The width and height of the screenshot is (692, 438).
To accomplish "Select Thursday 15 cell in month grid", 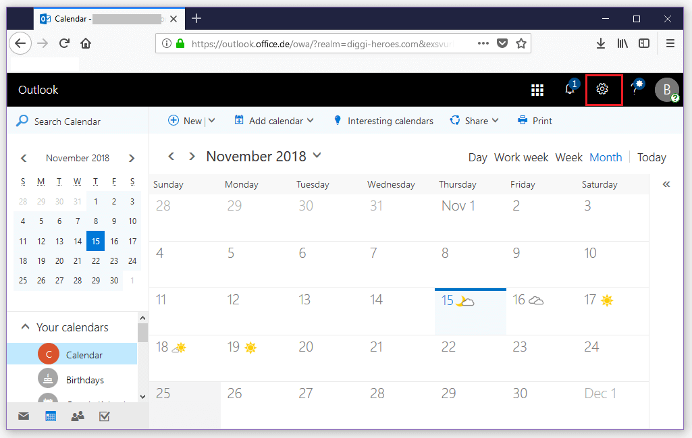I will [470, 311].
